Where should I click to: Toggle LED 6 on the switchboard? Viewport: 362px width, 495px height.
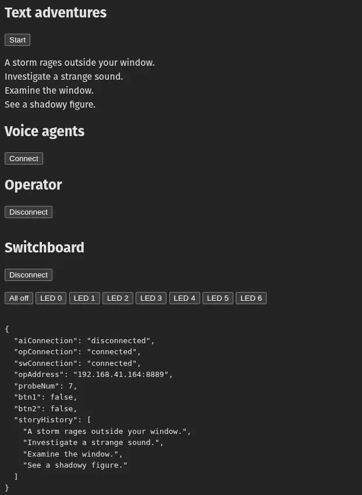coord(251,298)
